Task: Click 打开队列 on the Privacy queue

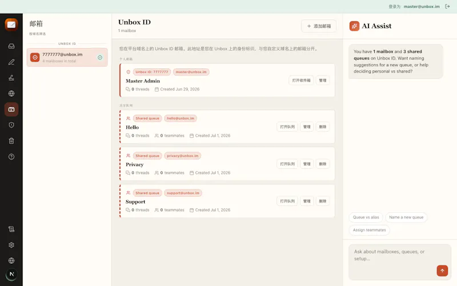Action: coord(287,164)
